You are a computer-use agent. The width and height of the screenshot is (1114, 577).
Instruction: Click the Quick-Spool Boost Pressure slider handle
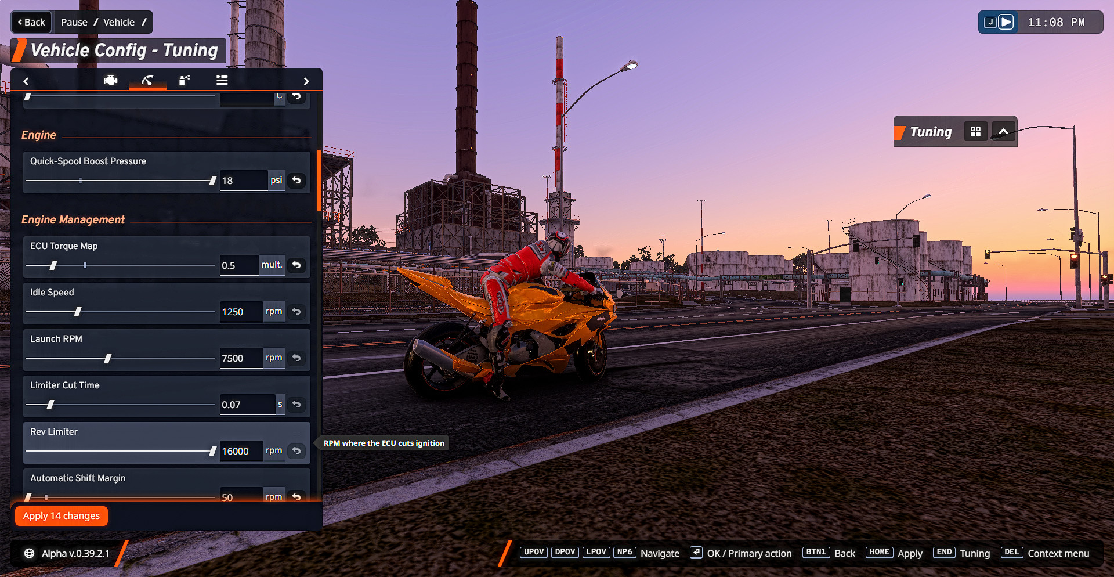click(213, 181)
